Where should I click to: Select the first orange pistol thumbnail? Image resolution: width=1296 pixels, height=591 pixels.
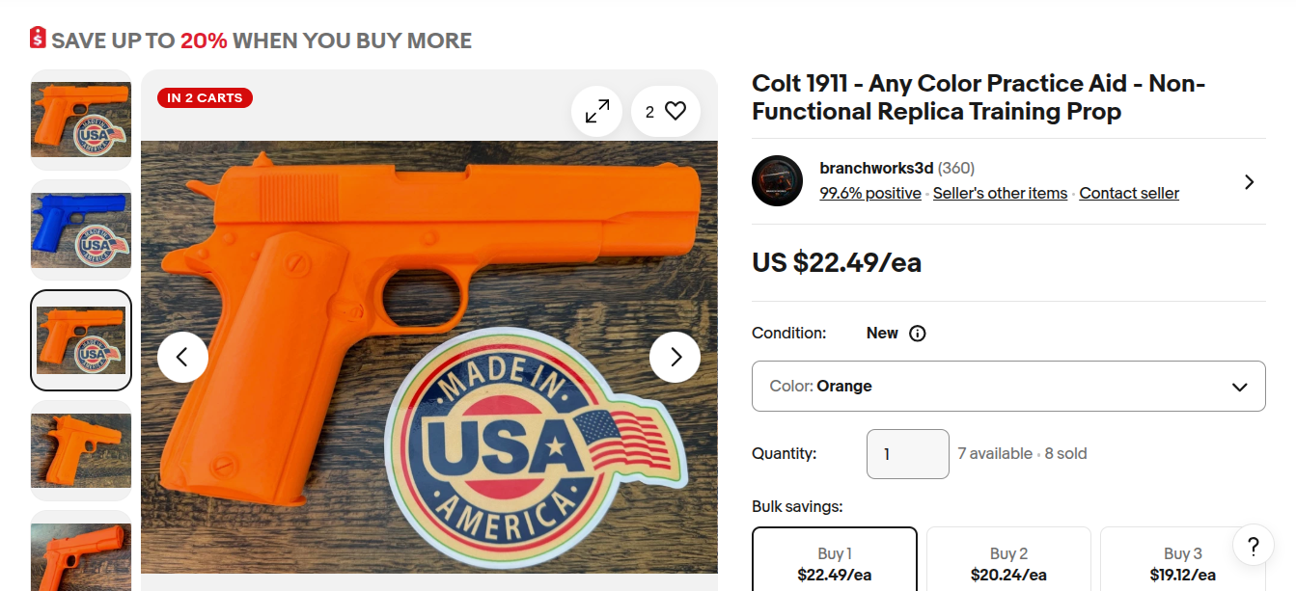81,120
